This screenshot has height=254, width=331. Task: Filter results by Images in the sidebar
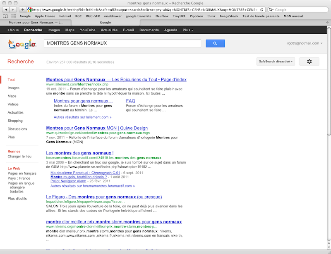(x=14, y=88)
